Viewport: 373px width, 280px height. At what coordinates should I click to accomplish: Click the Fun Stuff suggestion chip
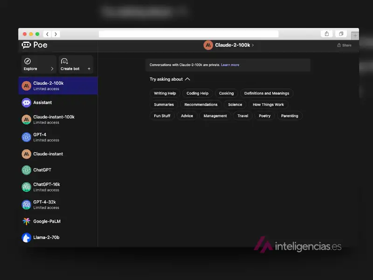point(162,116)
